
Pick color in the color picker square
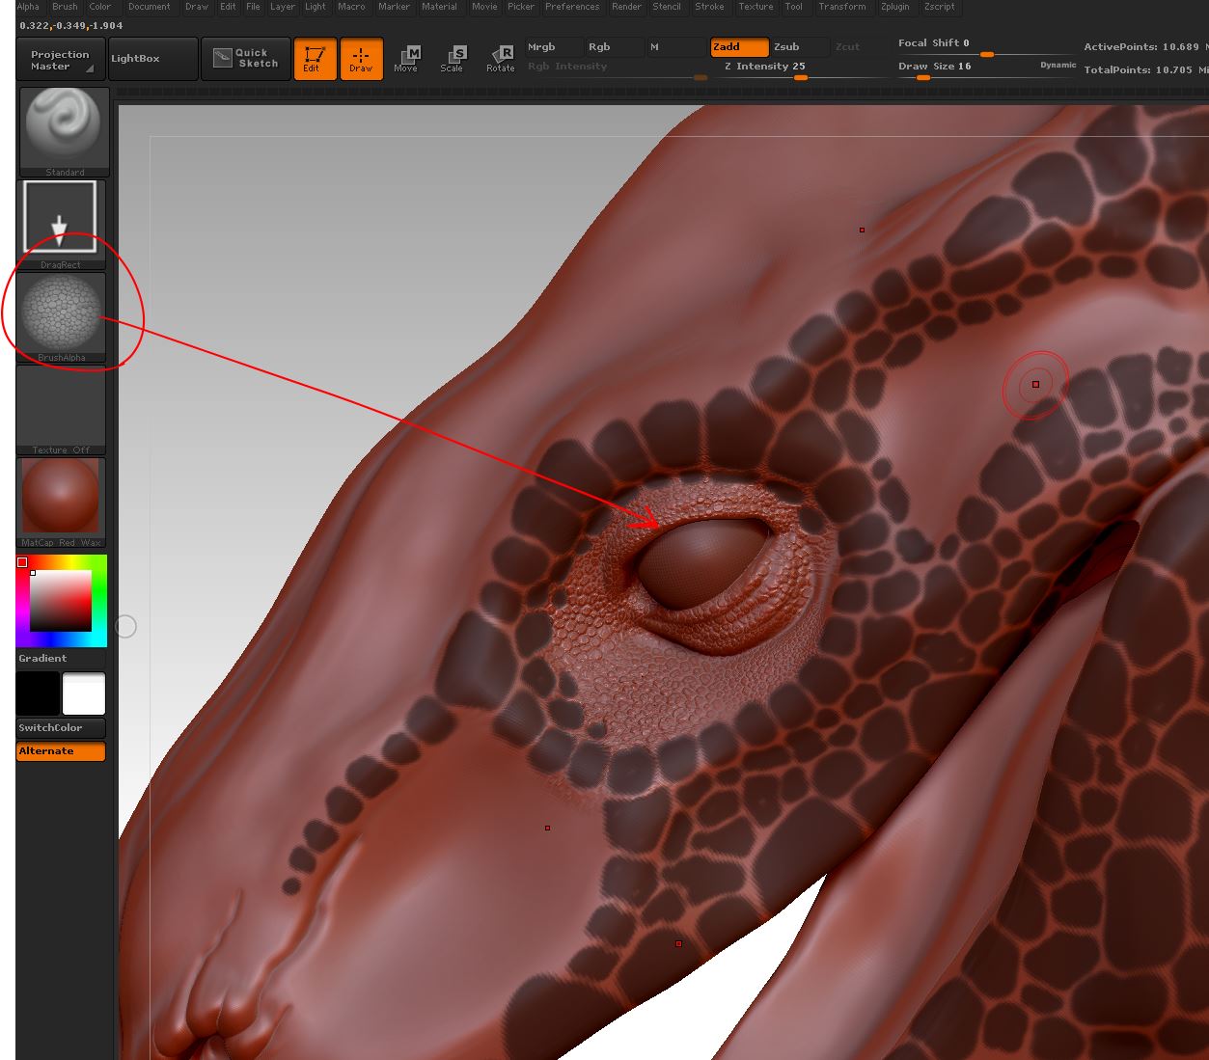[x=61, y=600]
